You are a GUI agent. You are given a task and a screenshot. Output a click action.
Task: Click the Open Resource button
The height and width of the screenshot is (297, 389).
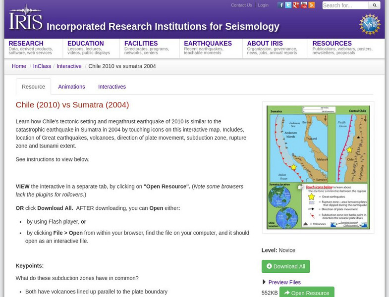pyautogui.click(x=307, y=292)
